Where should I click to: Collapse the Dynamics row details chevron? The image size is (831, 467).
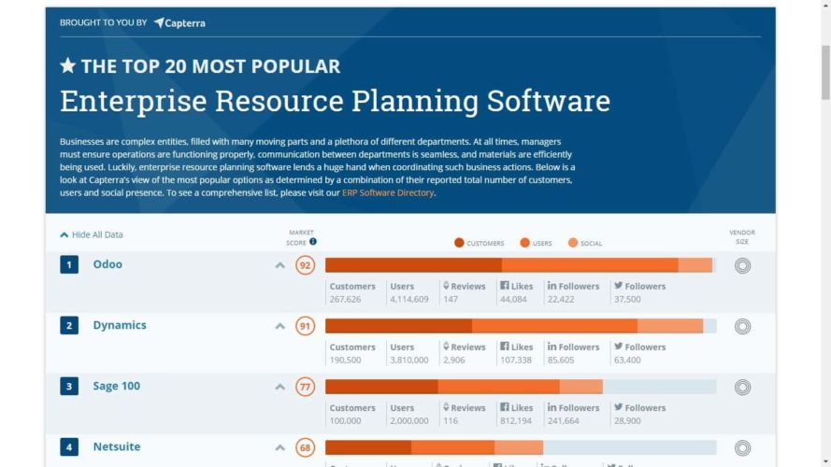(279, 326)
